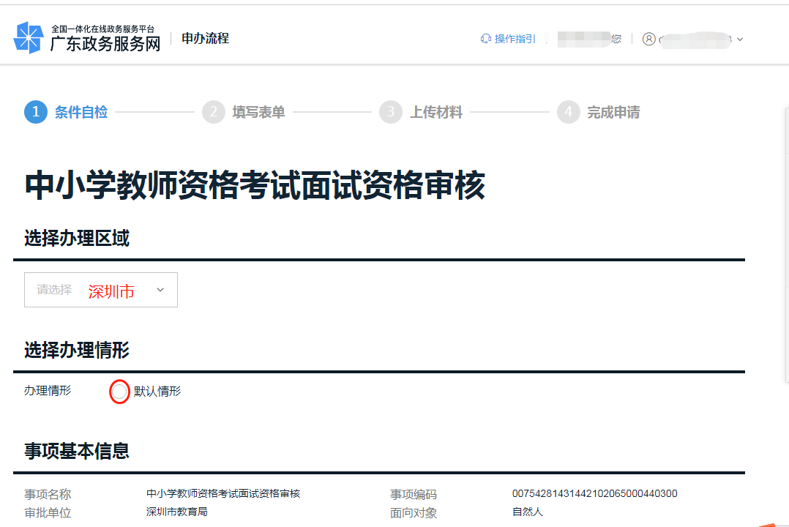789x527 pixels.
Task: Click the 广东政务服务网 site title
Action: pyautogui.click(x=105, y=44)
